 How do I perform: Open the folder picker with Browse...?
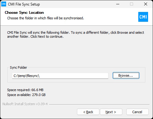(126, 75)
